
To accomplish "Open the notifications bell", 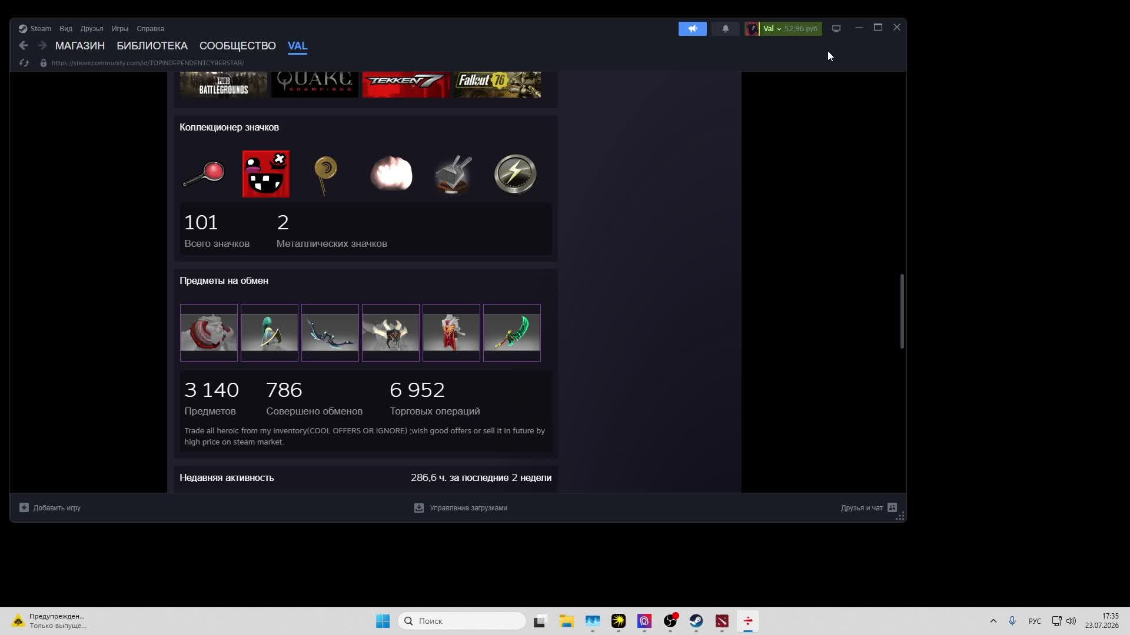I will (x=726, y=28).
